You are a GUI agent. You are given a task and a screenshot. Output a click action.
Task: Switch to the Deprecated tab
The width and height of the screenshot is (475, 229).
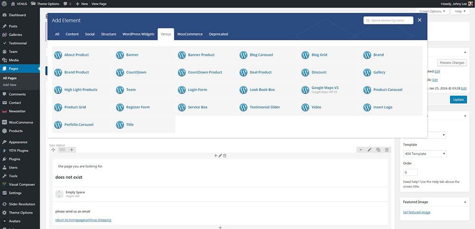coord(218,34)
